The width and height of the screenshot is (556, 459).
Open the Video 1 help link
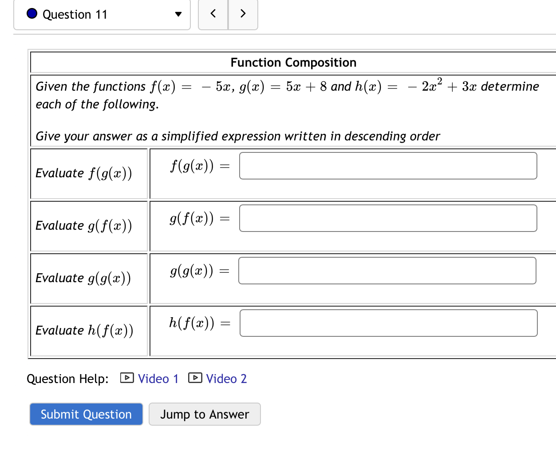158,378
